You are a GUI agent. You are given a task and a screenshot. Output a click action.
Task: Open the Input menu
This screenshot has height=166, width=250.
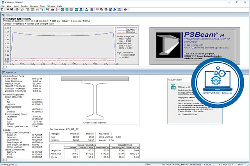[x=16, y=6]
